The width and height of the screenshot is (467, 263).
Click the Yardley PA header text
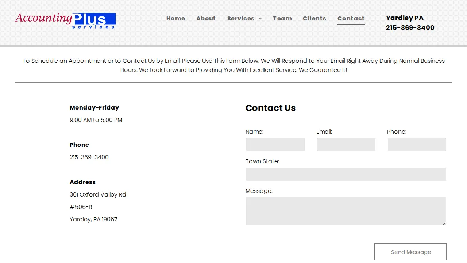pyautogui.click(x=405, y=18)
